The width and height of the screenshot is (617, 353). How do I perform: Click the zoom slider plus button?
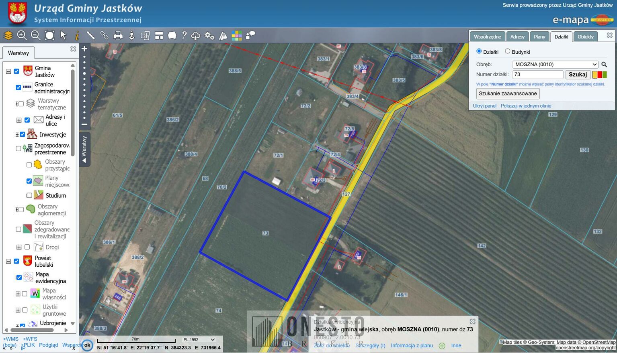pyautogui.click(x=84, y=49)
